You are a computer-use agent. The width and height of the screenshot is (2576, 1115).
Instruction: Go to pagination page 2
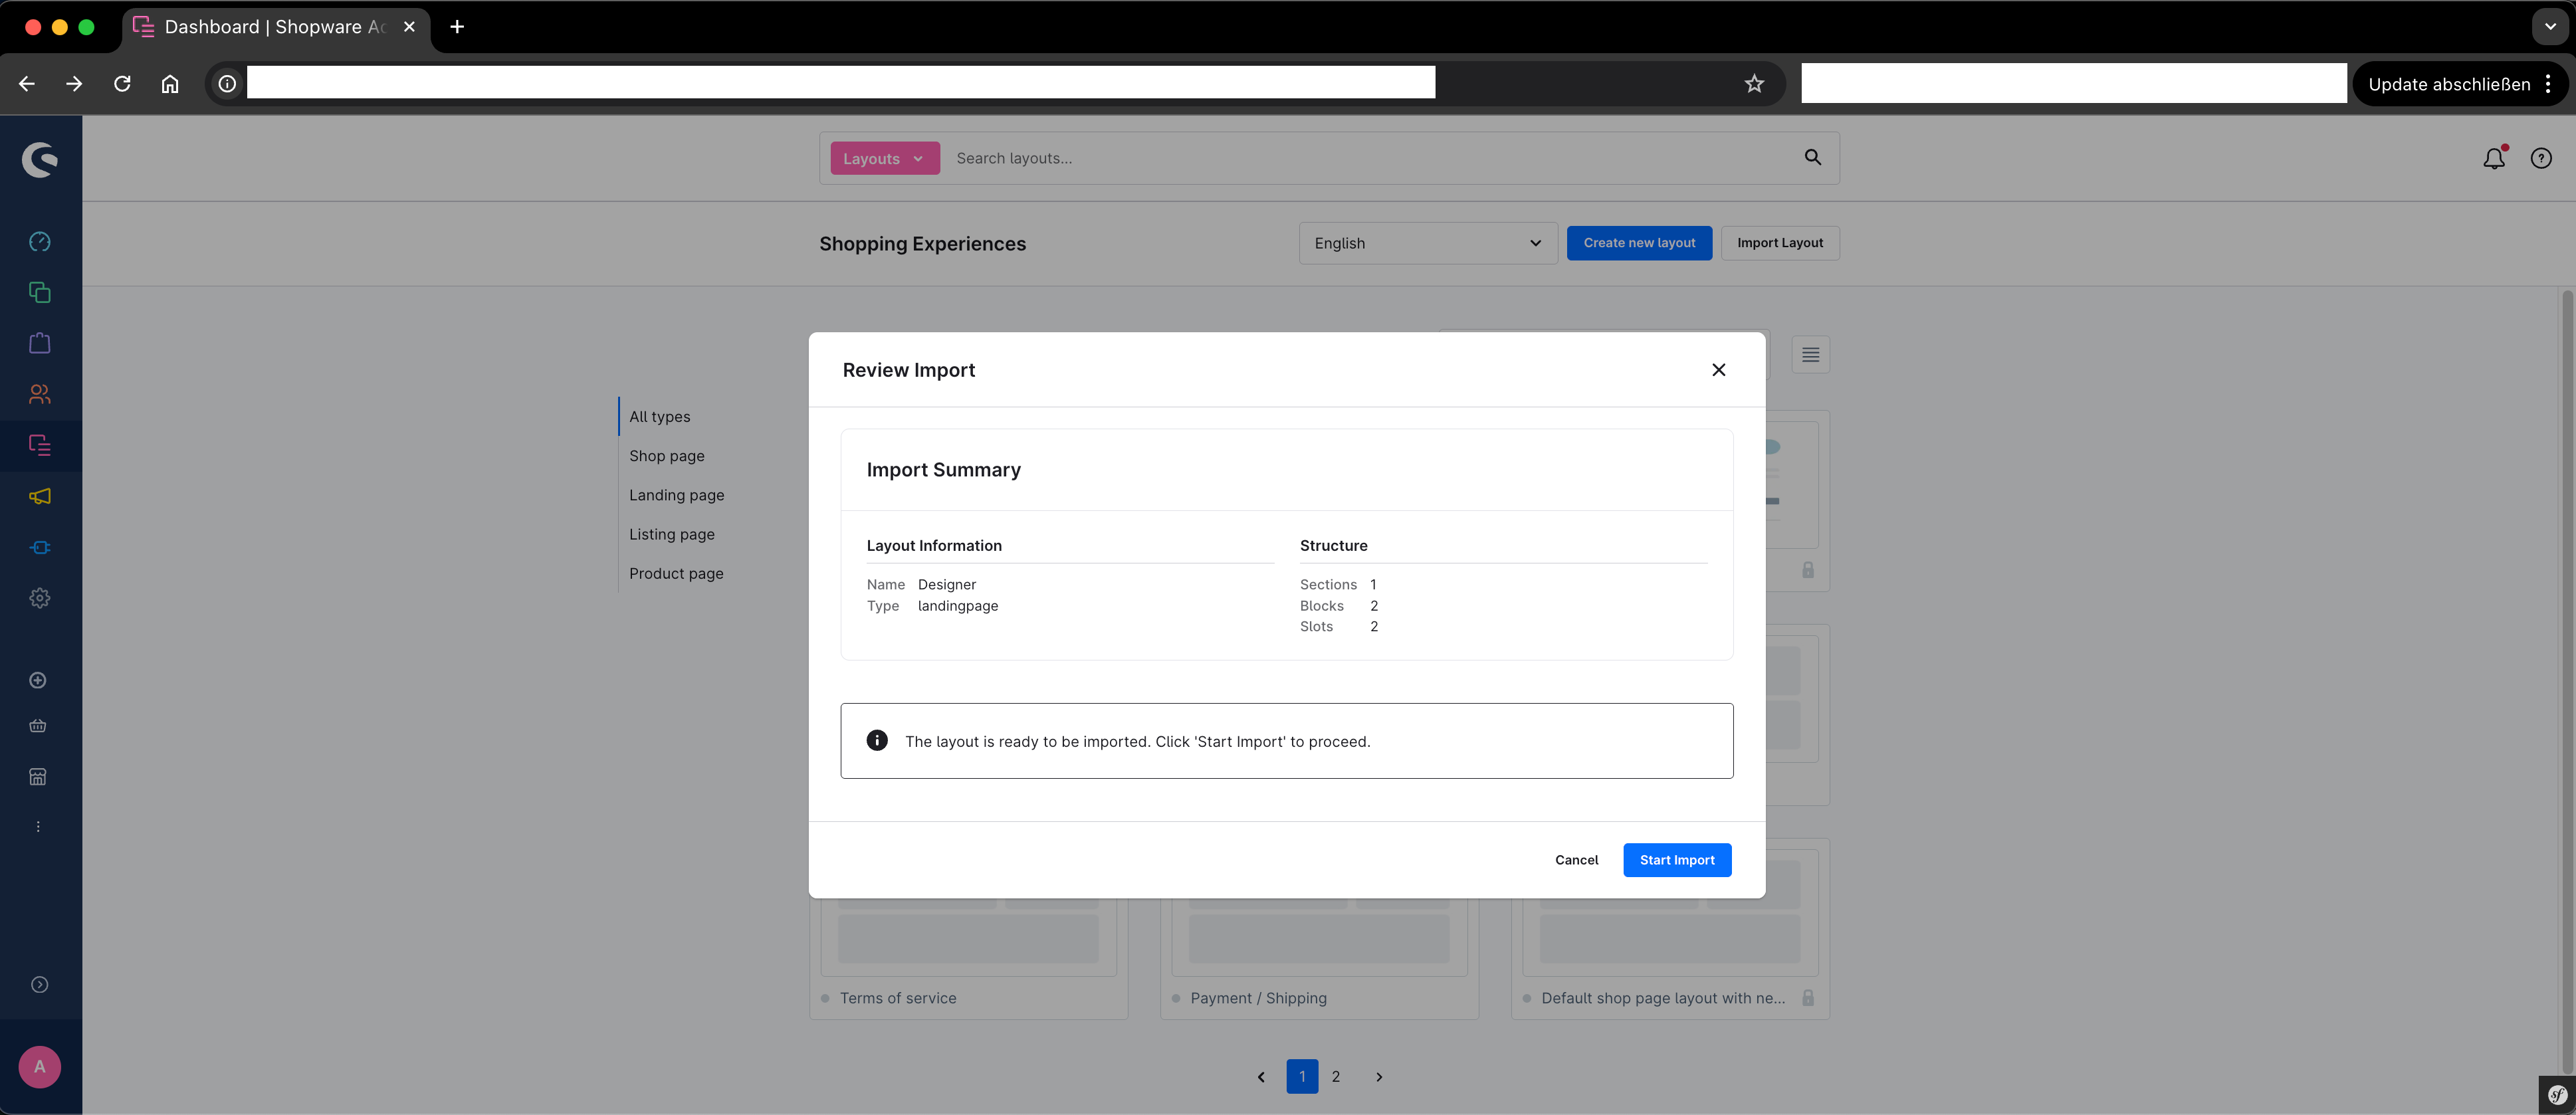(x=1335, y=1077)
